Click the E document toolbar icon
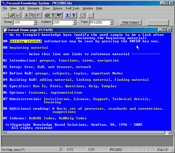This screenshot has width=175, height=153. pos(82,15)
